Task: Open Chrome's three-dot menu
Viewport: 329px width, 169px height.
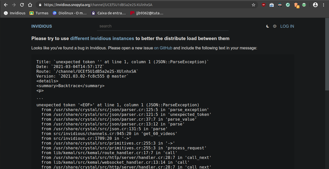Action: (x=323, y=5)
